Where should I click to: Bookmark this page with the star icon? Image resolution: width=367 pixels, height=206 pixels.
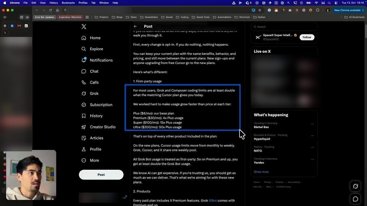pyautogui.click(x=260, y=10)
